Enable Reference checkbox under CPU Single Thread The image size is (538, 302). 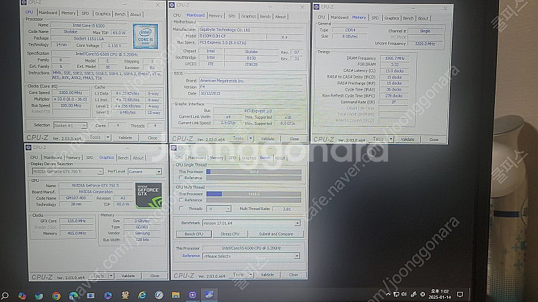pyautogui.click(x=181, y=178)
